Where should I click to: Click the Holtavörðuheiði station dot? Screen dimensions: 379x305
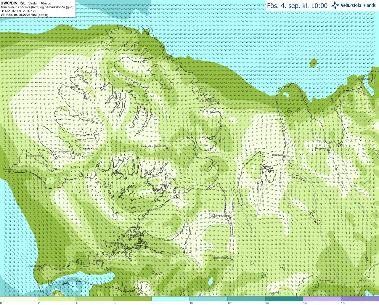[x=232, y=260]
